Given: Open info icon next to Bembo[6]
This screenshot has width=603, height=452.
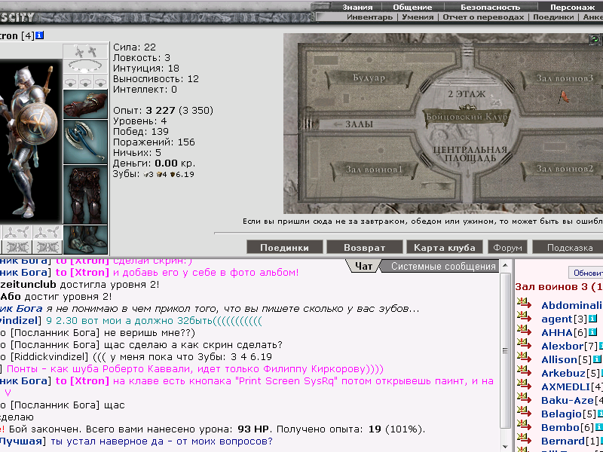Looking at the screenshot, I should [599, 427].
